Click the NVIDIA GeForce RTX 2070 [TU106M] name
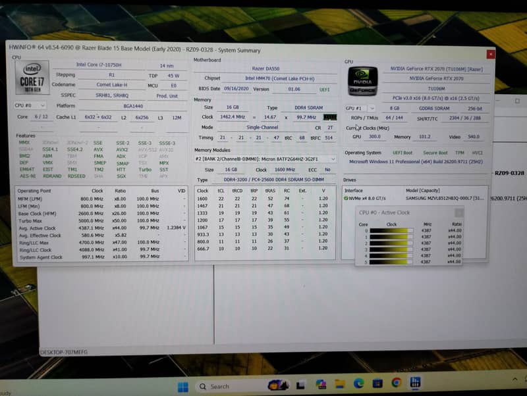 click(436, 68)
